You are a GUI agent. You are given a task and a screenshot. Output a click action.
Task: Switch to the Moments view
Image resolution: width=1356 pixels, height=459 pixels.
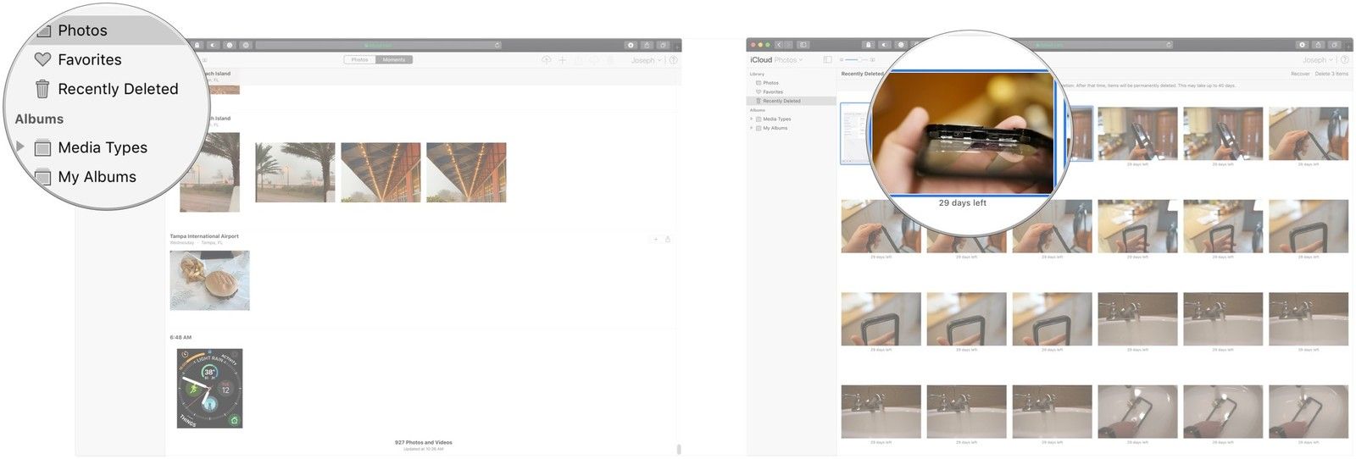point(393,60)
